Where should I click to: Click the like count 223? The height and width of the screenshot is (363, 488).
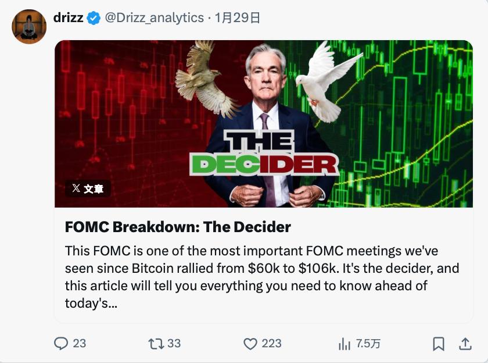pyautogui.click(x=271, y=344)
